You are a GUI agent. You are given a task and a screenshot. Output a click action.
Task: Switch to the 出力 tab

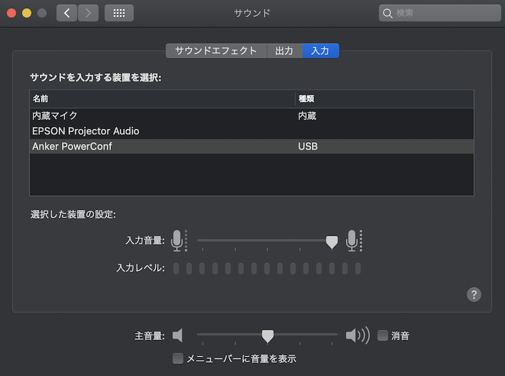tap(285, 51)
